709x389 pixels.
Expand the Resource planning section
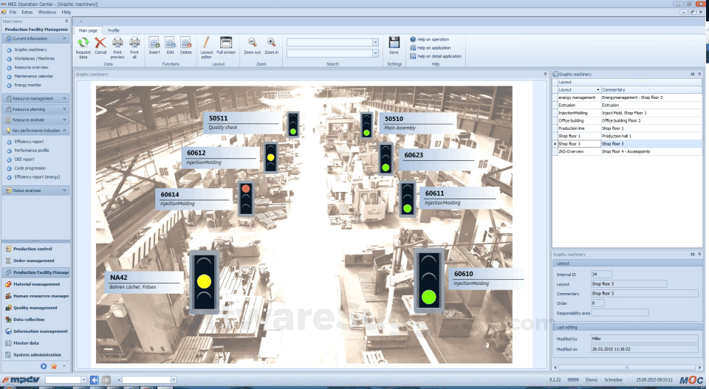[x=35, y=109]
